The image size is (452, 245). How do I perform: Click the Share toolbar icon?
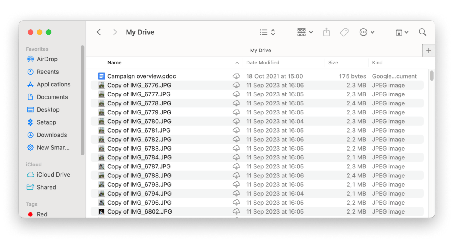[326, 32]
